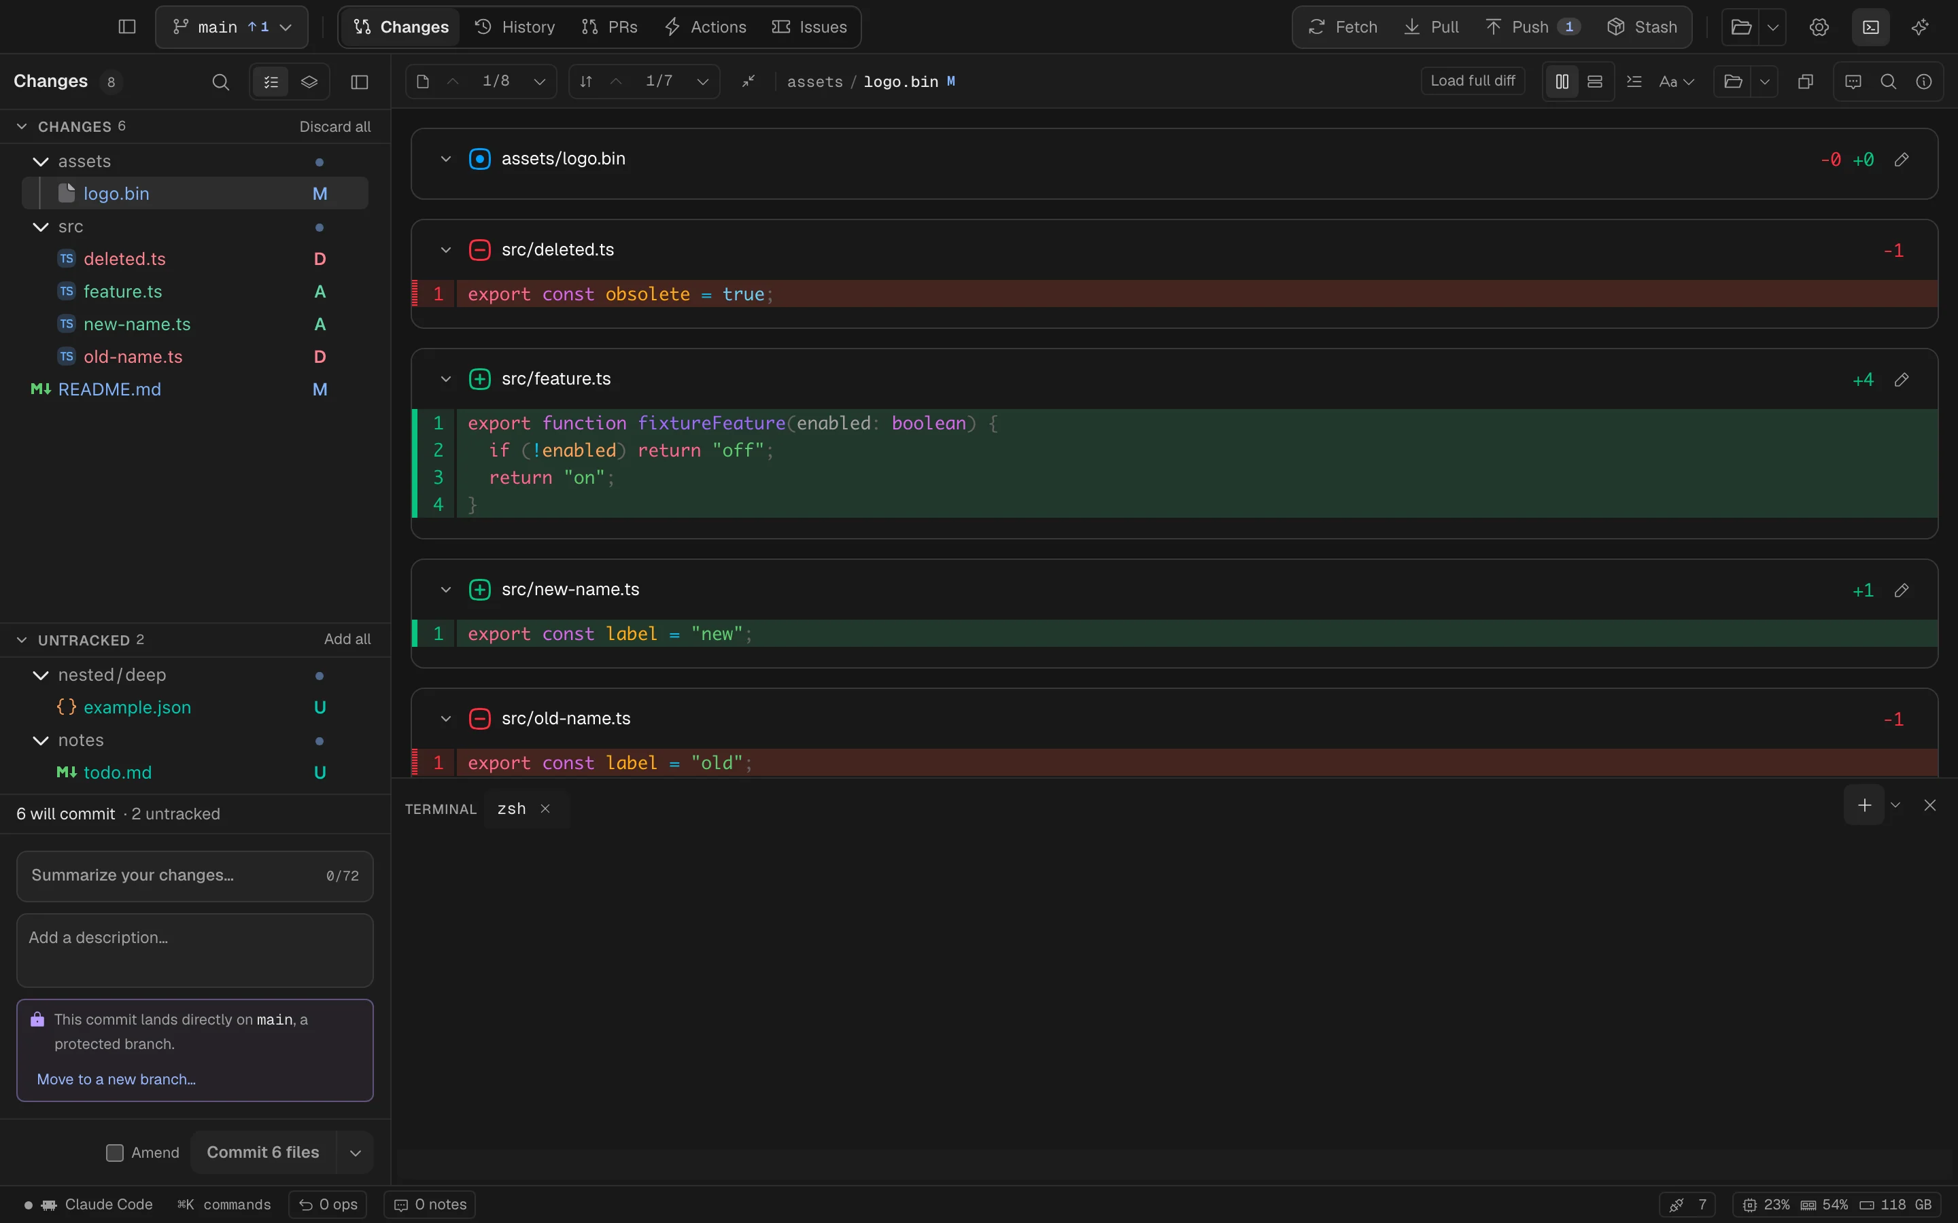Select the Changes tab
This screenshot has height=1223, width=1958.
coord(401,26)
